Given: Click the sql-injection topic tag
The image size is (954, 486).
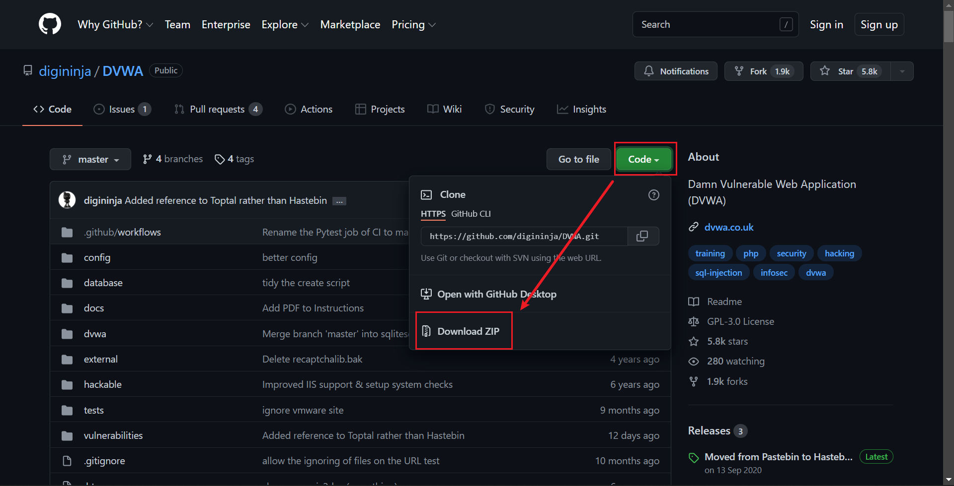Looking at the screenshot, I should [718, 273].
